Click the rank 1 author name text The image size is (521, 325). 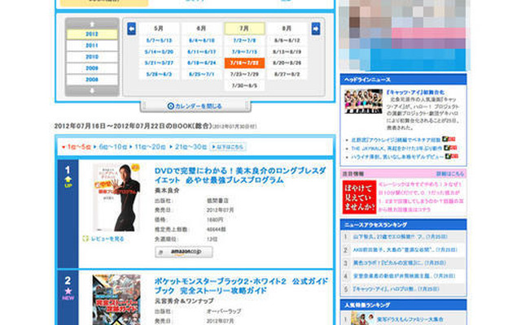[x=167, y=190]
